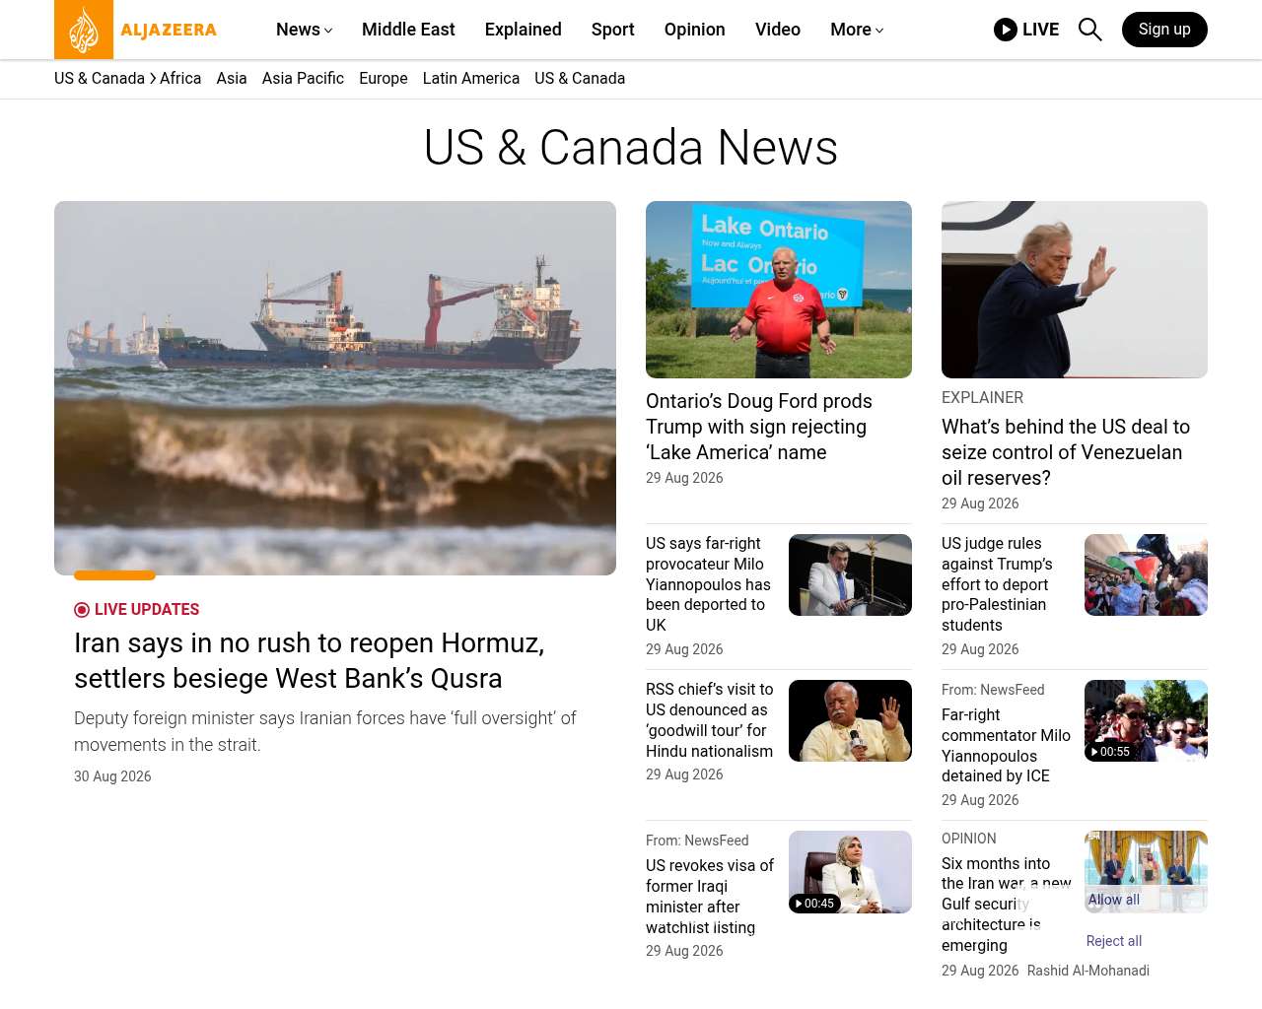Click the RSS chief speaking thumbnail
The image size is (1262, 1009).
850,721
